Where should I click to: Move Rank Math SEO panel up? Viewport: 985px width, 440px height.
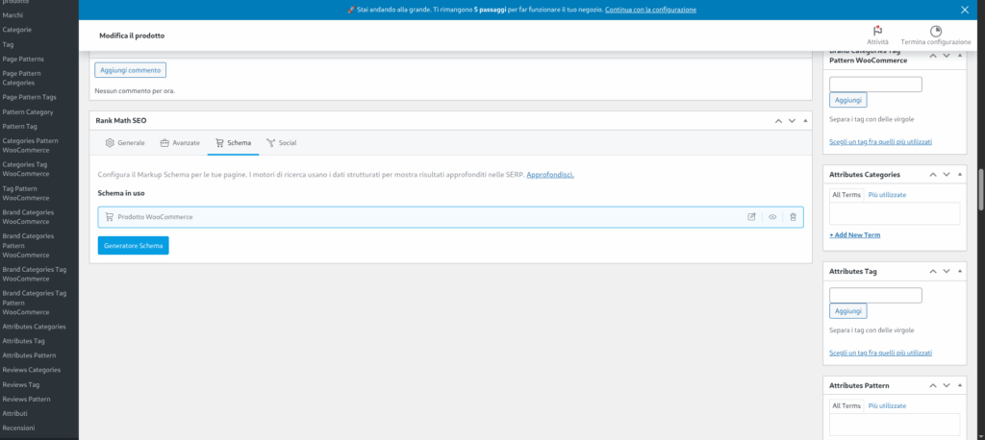778,120
